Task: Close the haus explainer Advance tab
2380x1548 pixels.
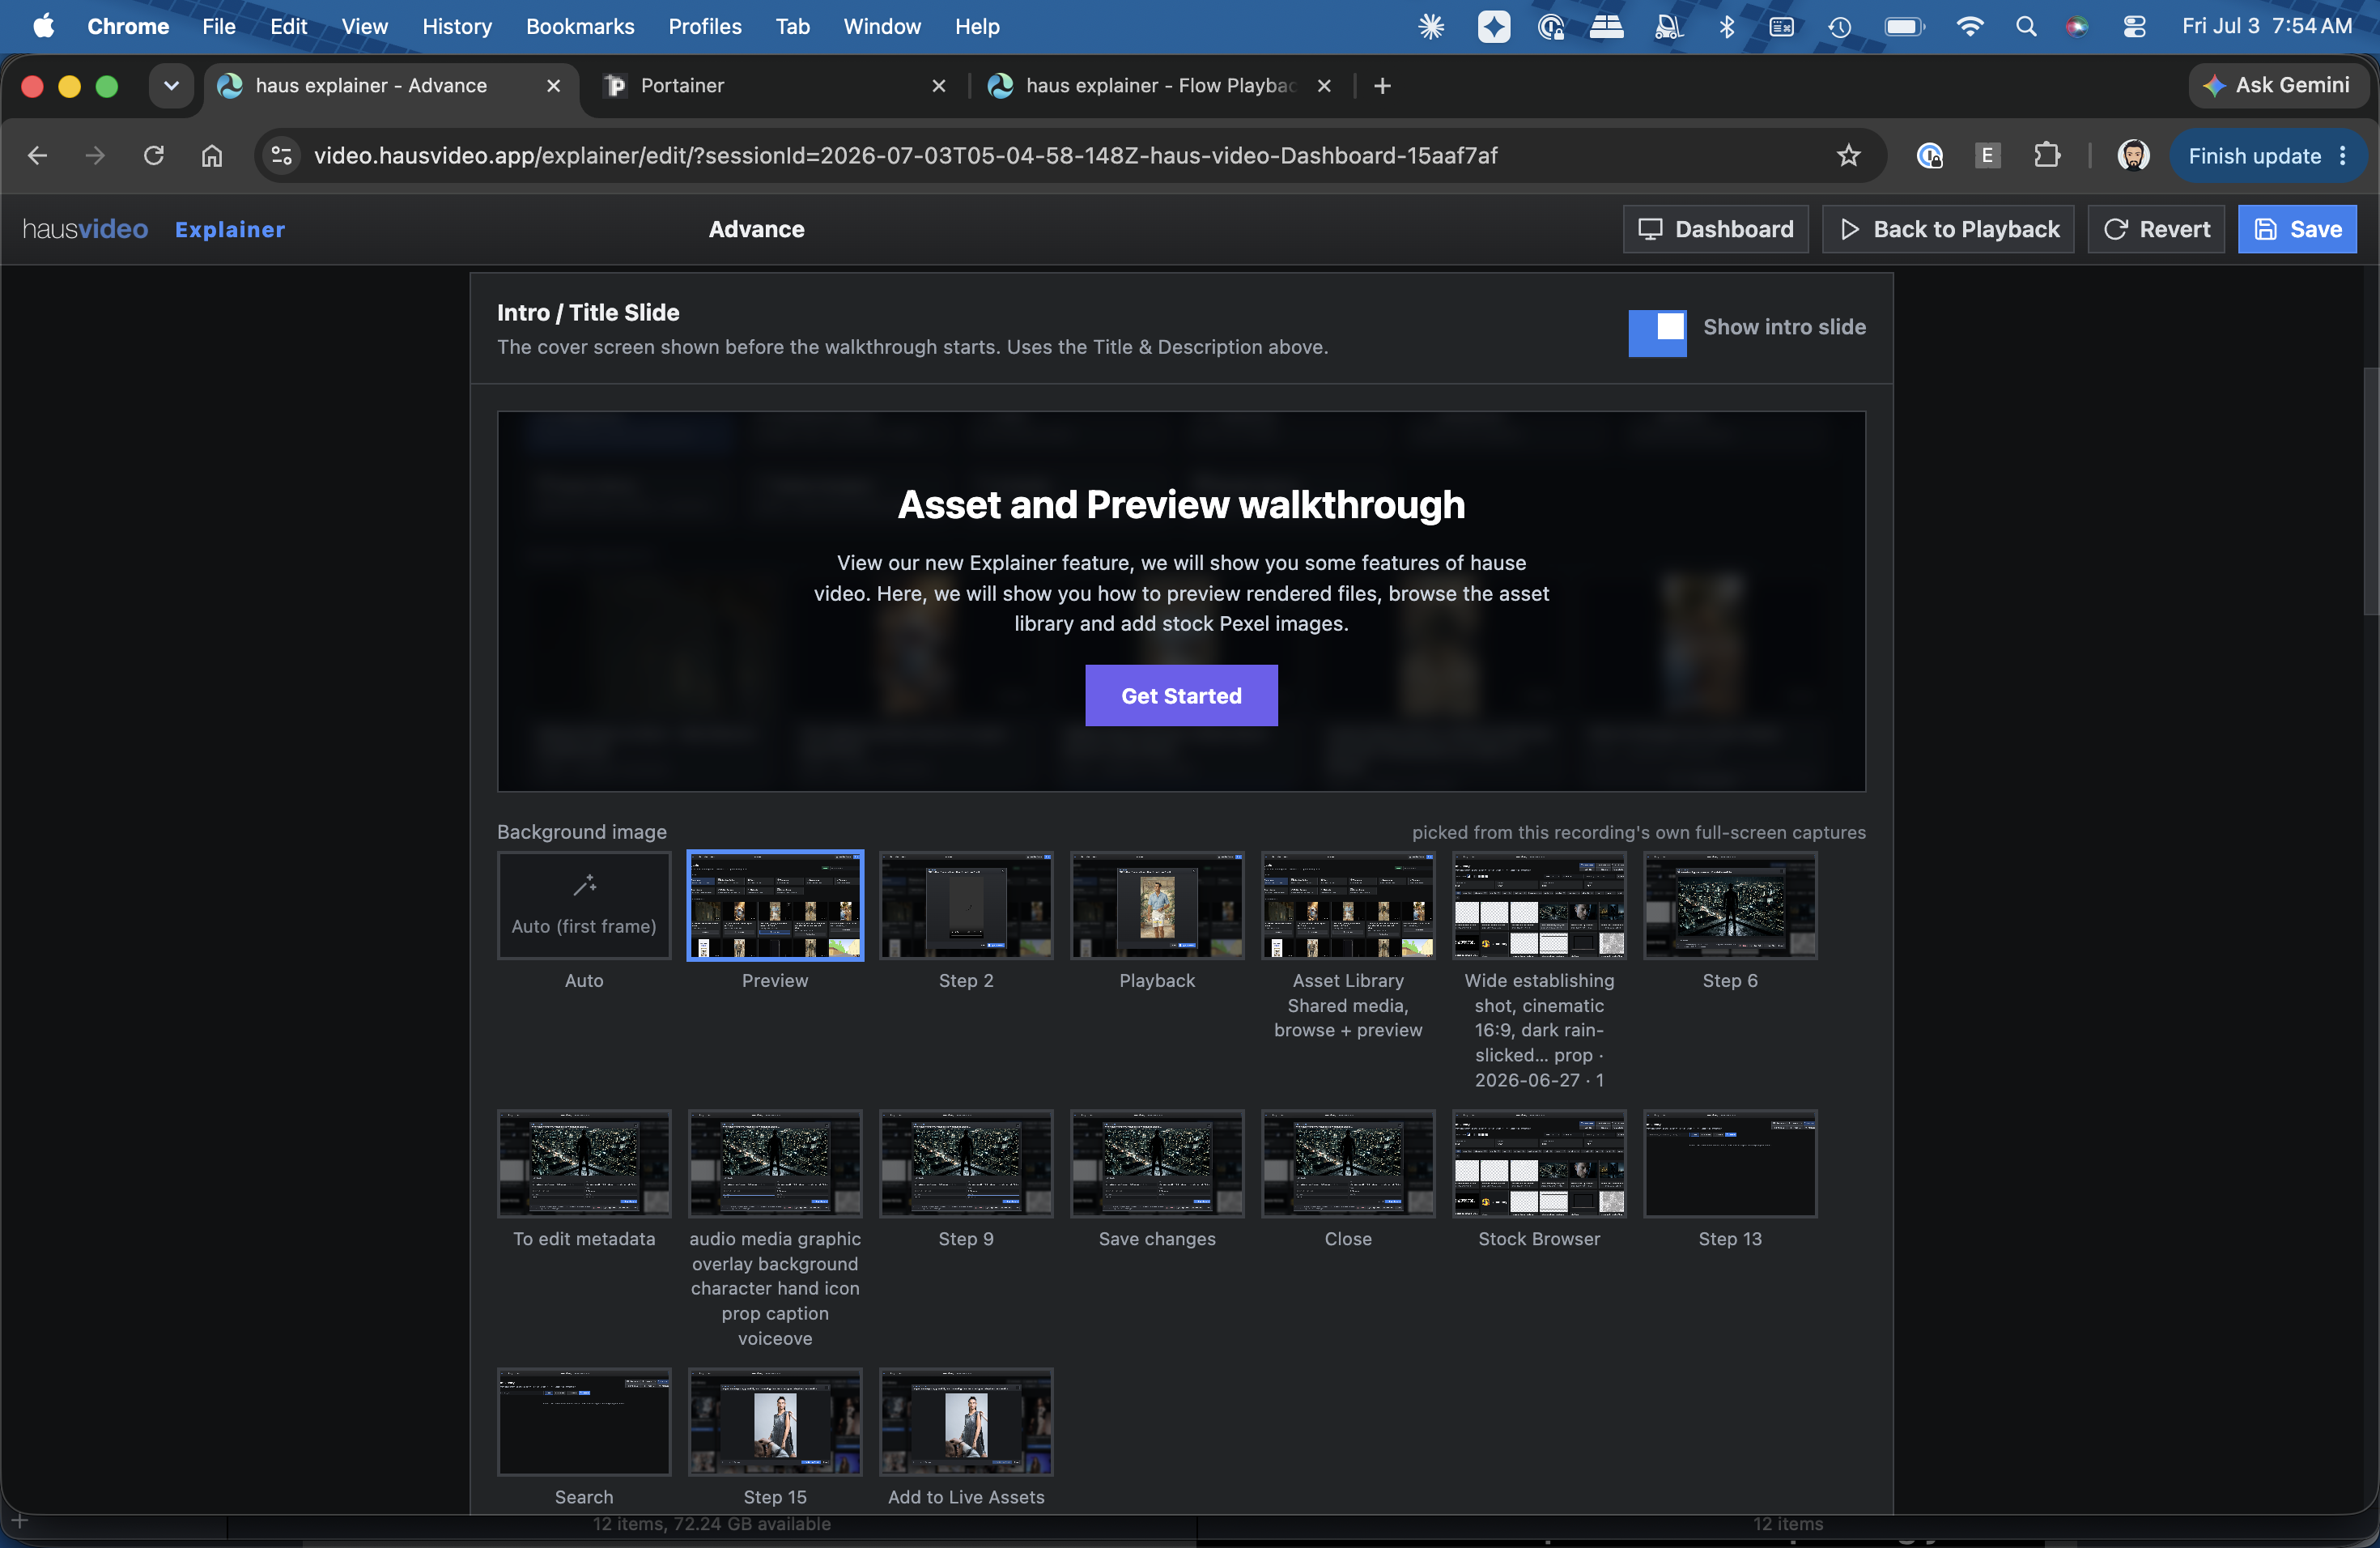Action: 553,86
